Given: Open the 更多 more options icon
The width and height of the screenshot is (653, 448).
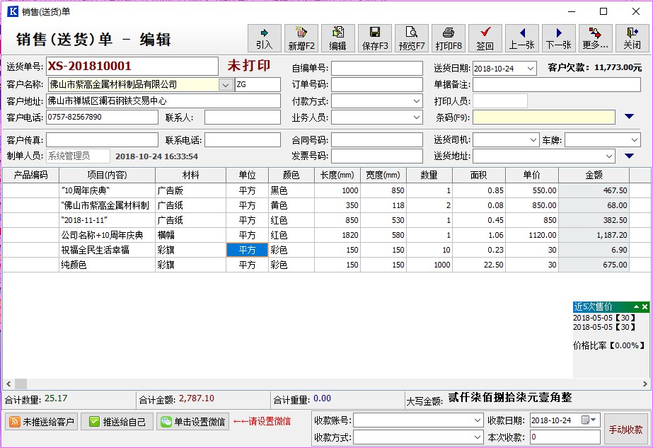Looking at the screenshot, I should pos(596,38).
